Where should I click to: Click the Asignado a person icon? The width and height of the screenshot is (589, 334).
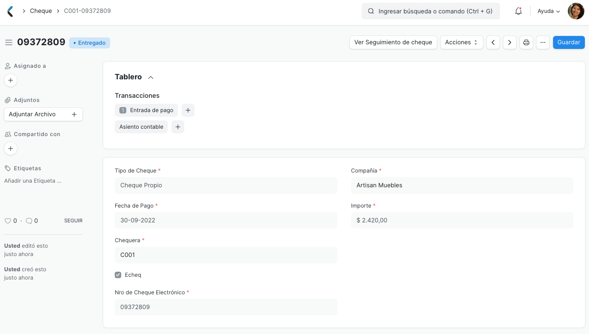coord(8,66)
